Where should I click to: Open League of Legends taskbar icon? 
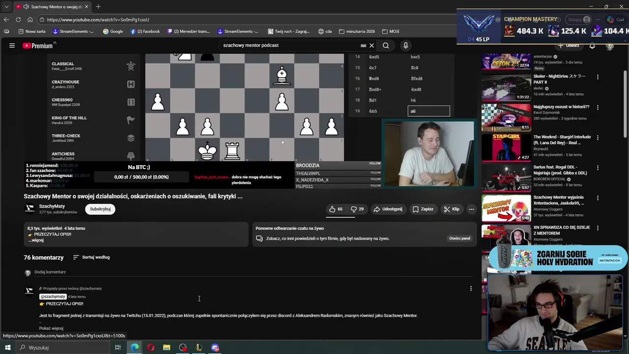pyautogui.click(x=199, y=348)
